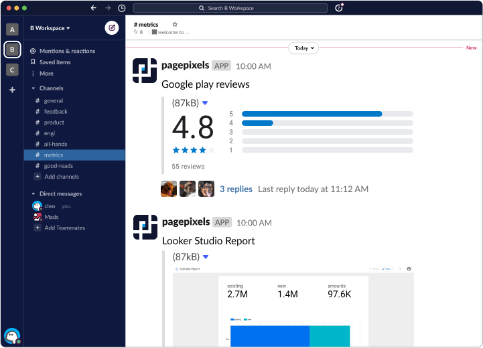Open the history clock icon
The width and height of the screenshot is (483, 348).
click(x=121, y=8)
